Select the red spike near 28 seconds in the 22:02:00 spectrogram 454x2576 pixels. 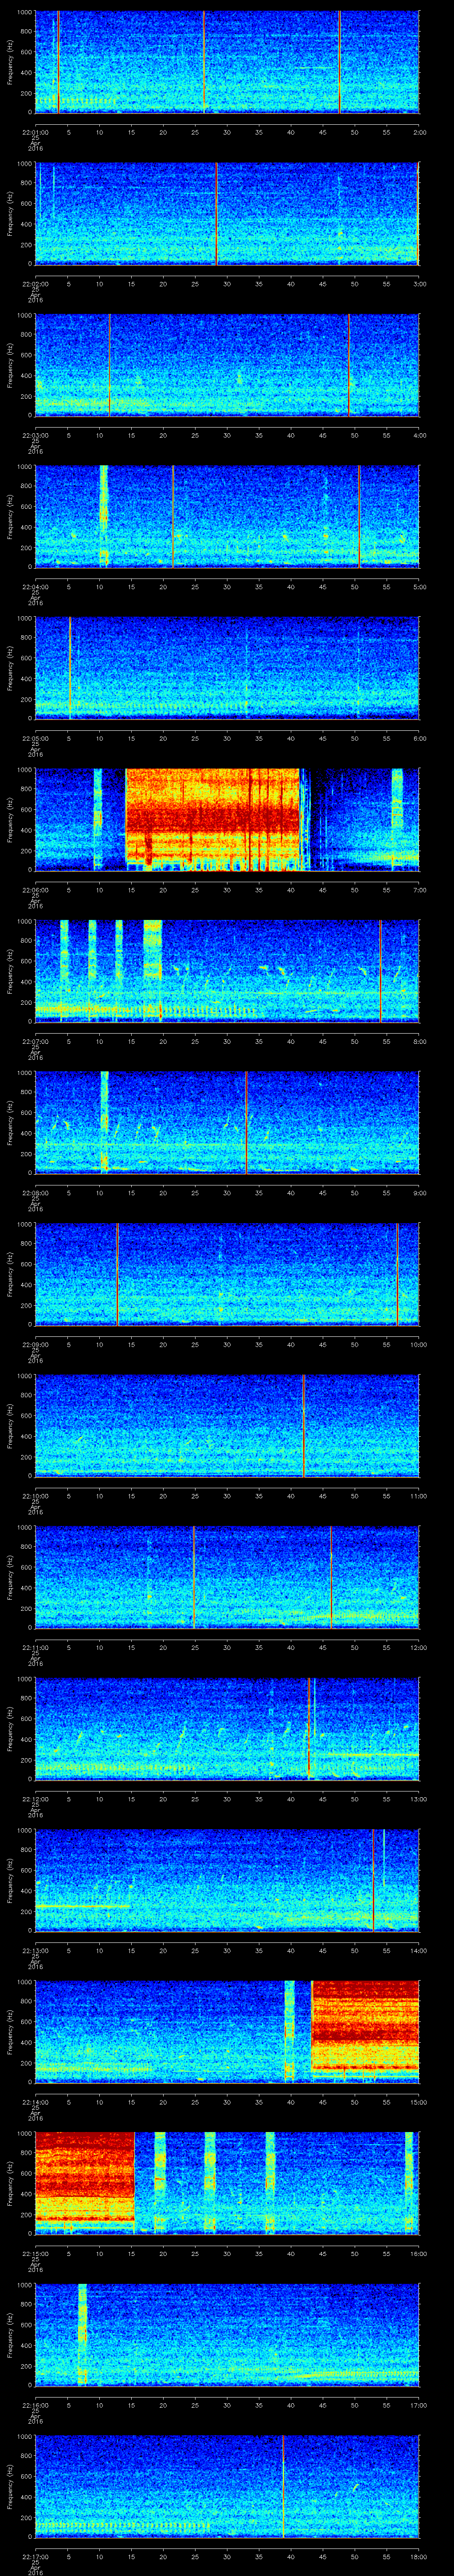(215, 214)
